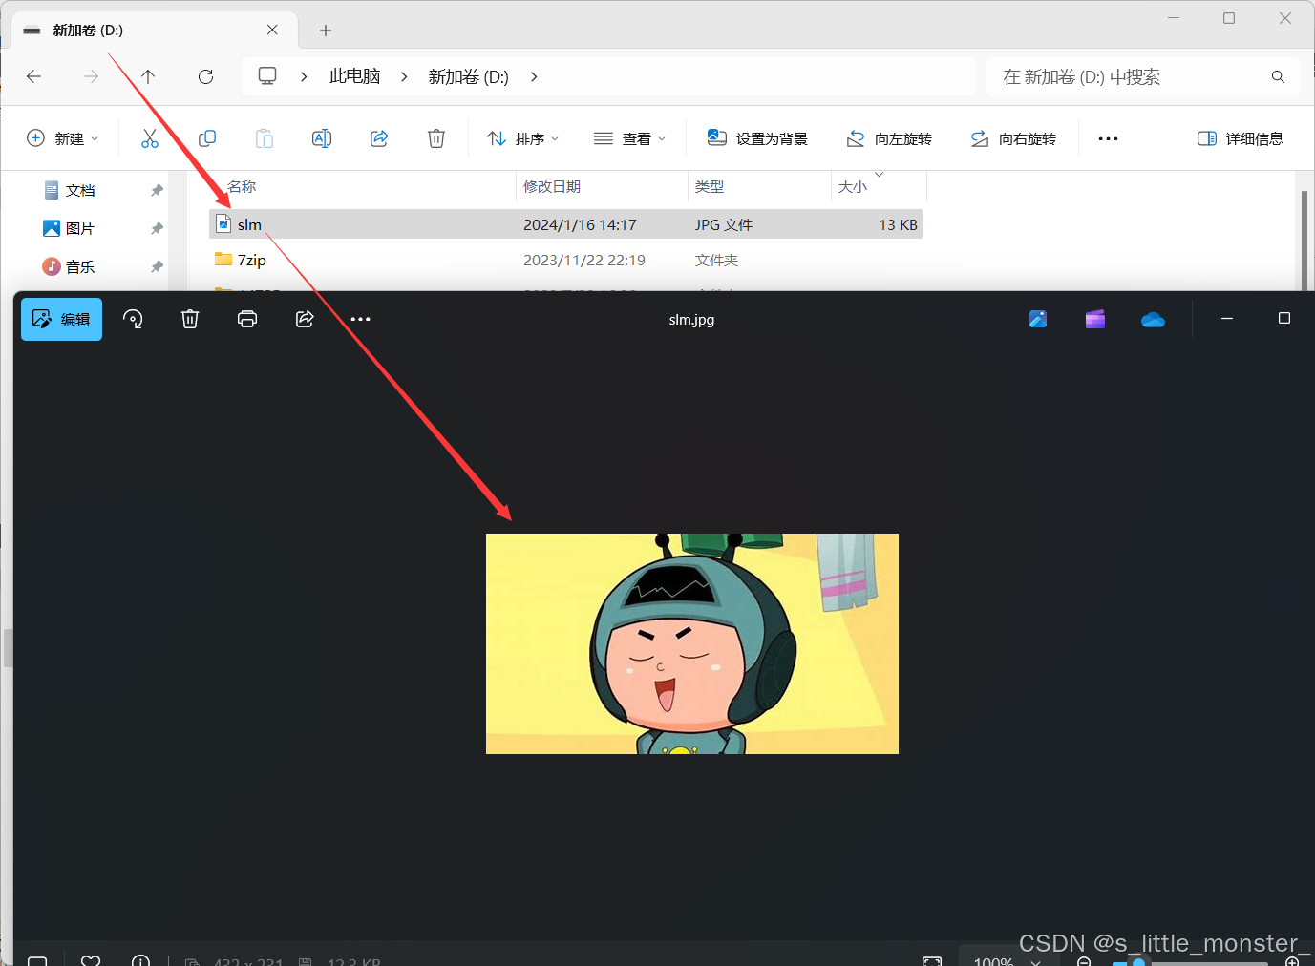Click the cartoon image in Photos viewer

(692, 643)
